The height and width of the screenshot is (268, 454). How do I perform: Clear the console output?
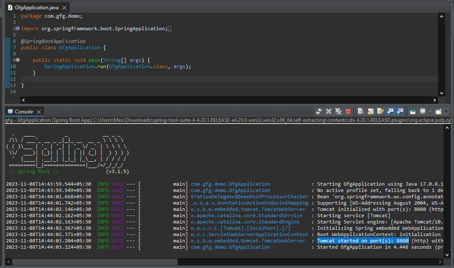pos(361,111)
